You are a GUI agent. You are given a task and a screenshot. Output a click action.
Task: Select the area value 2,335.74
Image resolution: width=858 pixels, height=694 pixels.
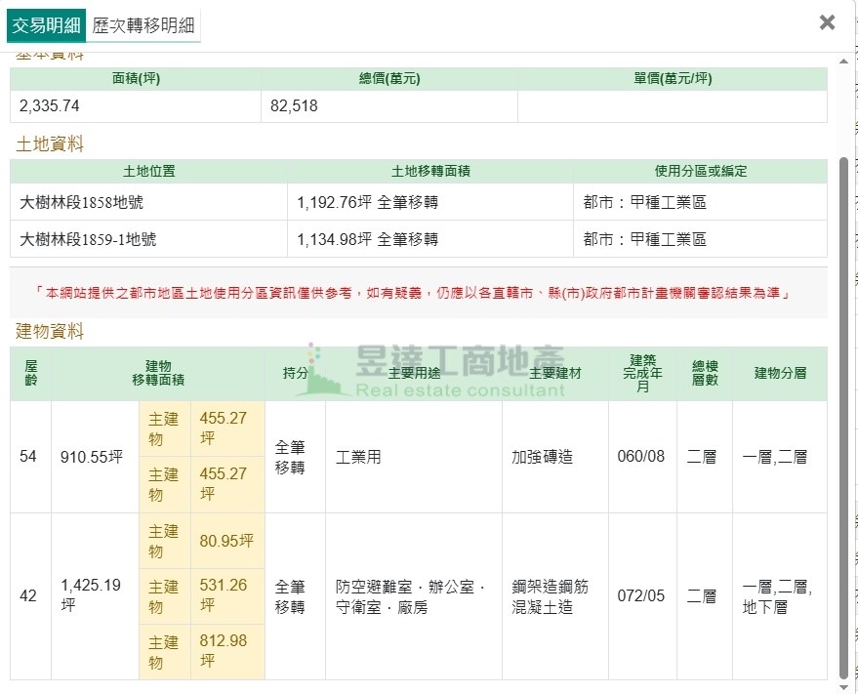click(48, 106)
